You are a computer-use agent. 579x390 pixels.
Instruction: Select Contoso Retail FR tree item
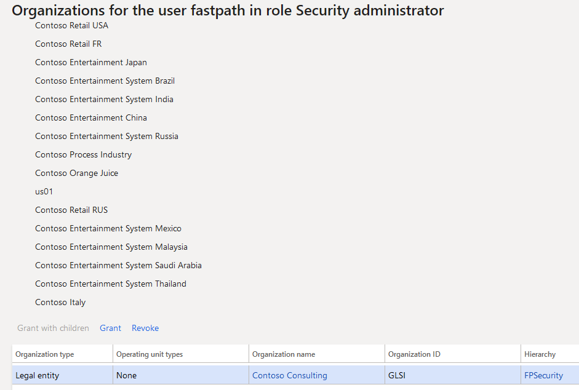[x=68, y=44]
